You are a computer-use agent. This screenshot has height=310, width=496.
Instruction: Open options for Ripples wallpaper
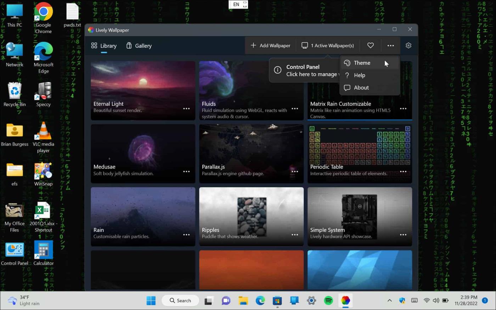295,235
